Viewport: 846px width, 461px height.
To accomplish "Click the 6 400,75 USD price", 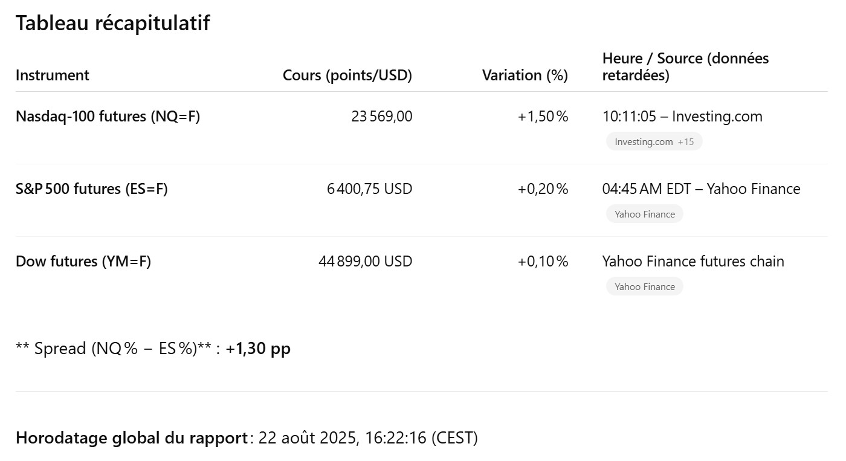I will [369, 189].
